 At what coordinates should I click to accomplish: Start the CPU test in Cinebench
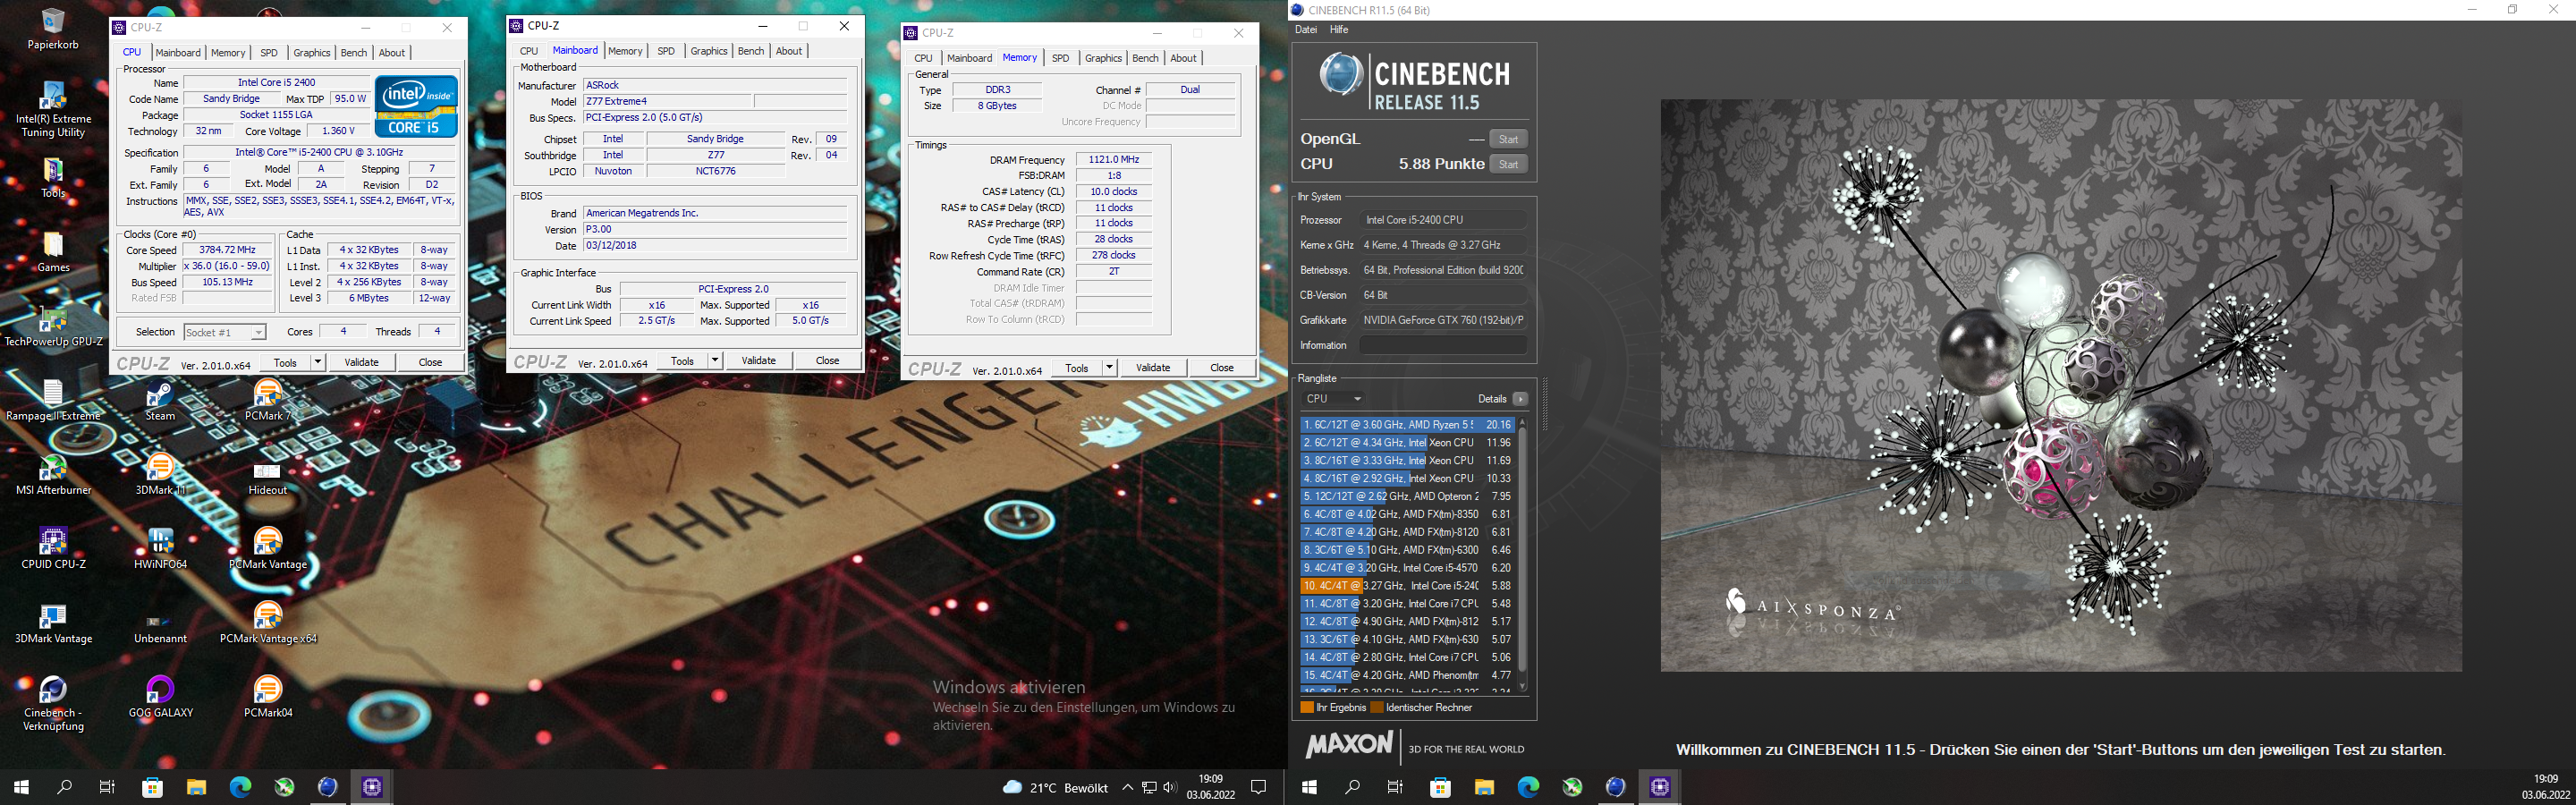tap(1508, 164)
